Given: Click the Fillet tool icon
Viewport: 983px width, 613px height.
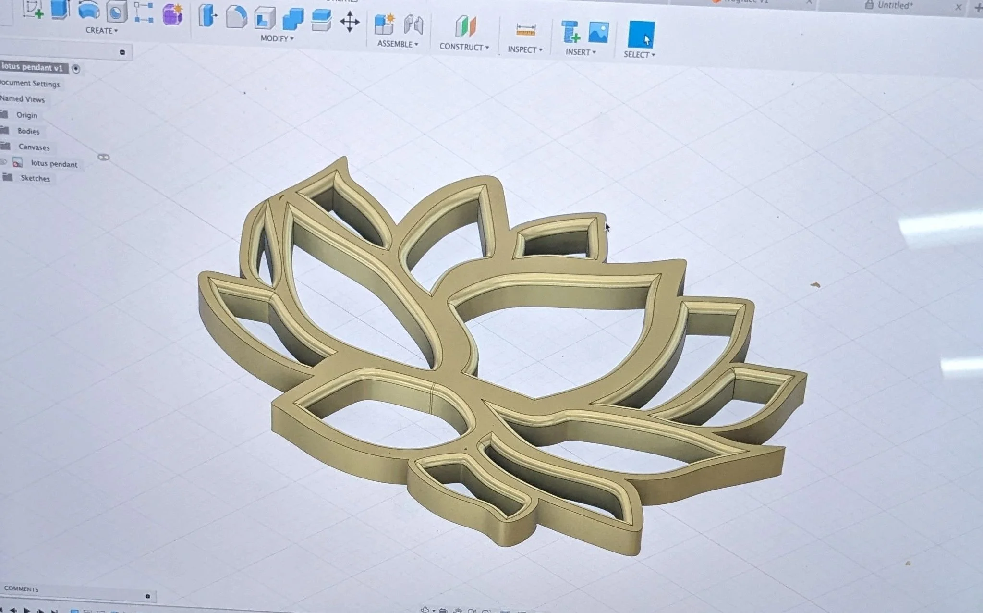Looking at the screenshot, I should point(236,17).
